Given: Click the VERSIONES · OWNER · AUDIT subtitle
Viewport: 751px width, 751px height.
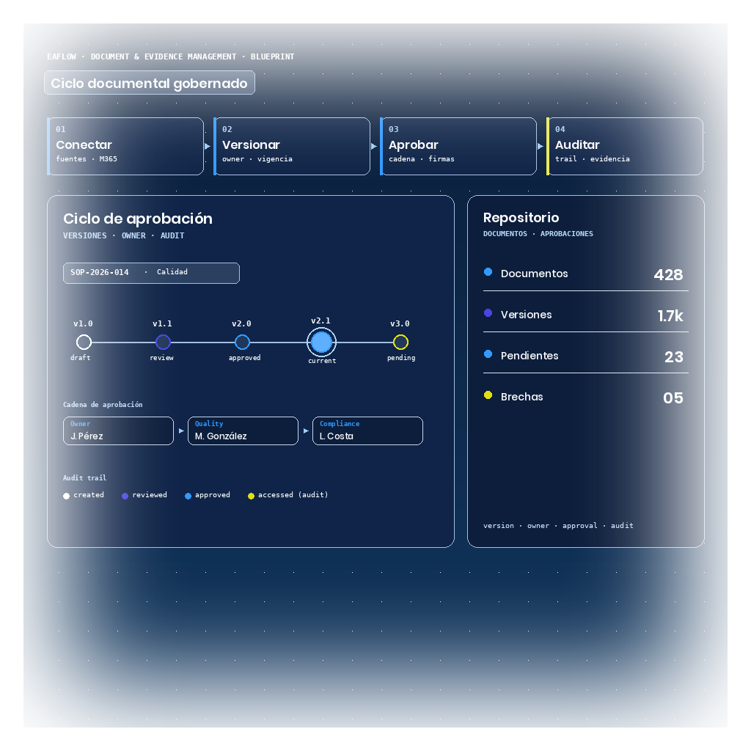Looking at the screenshot, I should pos(123,235).
